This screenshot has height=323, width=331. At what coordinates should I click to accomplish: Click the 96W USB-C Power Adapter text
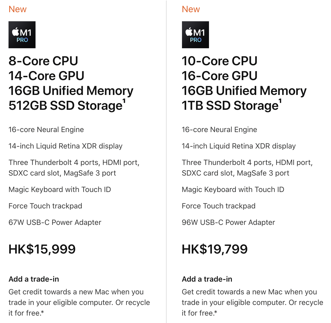228,222
